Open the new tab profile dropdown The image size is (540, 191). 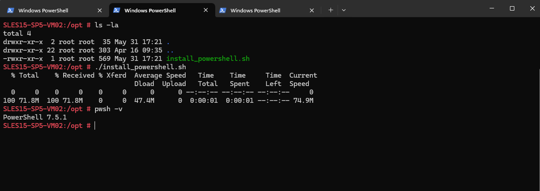pyautogui.click(x=344, y=10)
